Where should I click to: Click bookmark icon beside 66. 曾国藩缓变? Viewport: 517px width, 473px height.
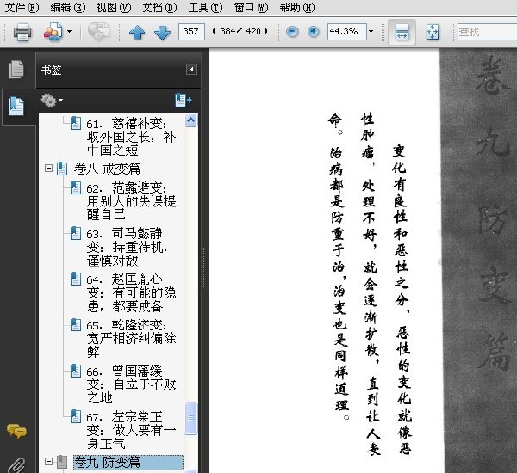pos(76,371)
